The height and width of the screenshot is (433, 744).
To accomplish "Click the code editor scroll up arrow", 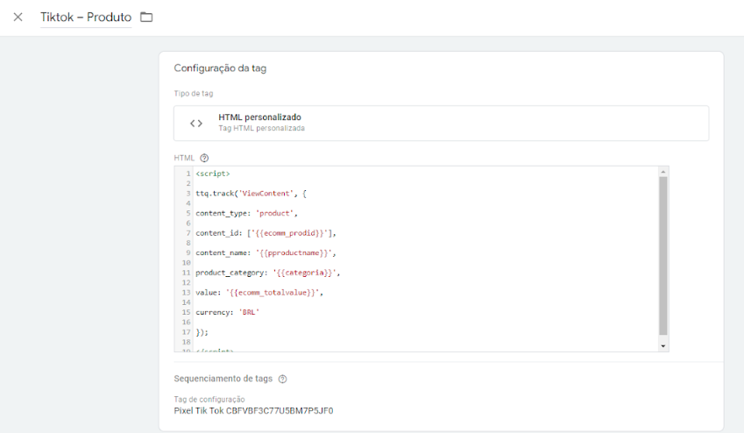I will [663, 172].
